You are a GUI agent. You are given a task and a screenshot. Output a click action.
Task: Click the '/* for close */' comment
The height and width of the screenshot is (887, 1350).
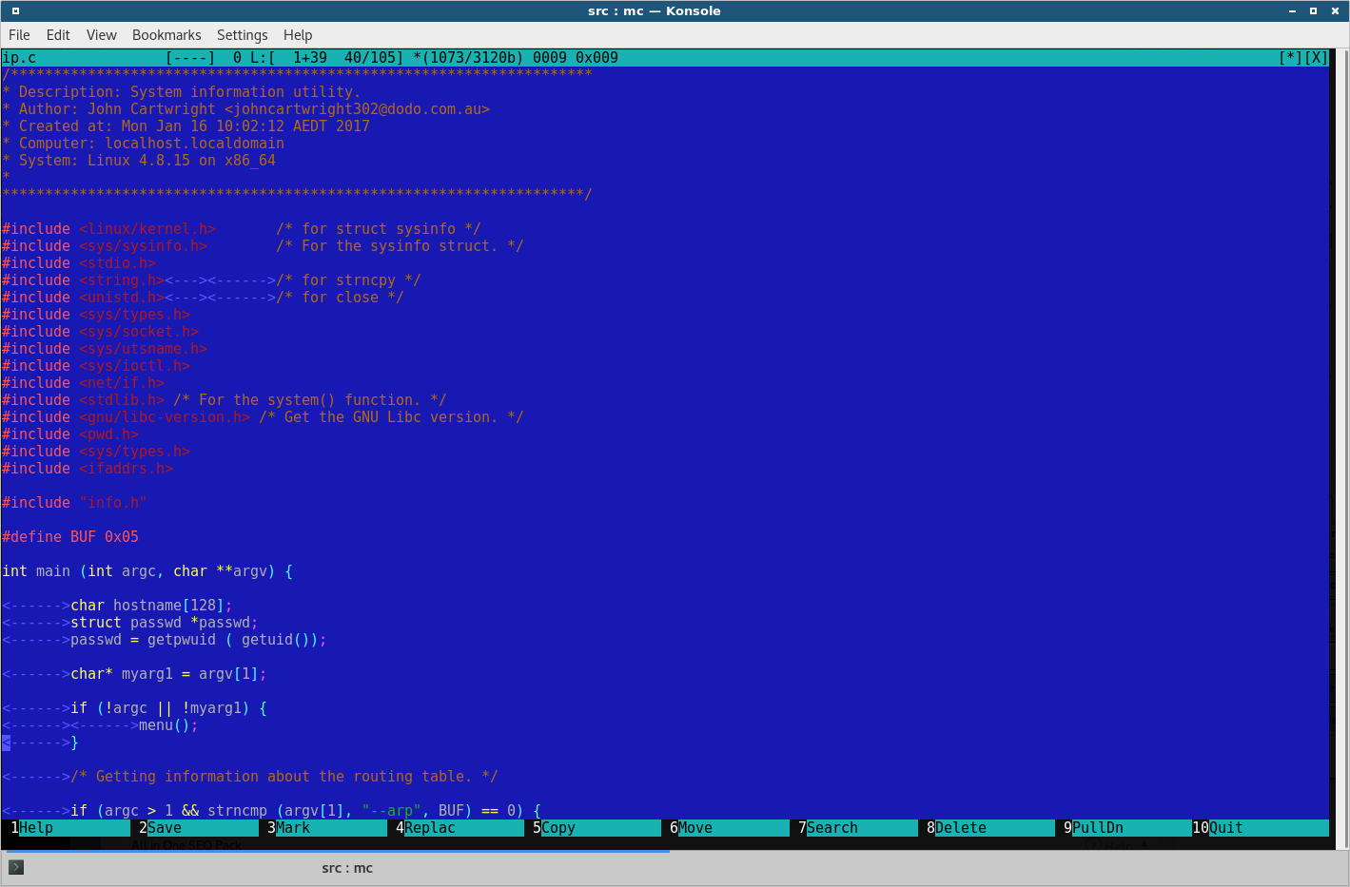pos(340,298)
